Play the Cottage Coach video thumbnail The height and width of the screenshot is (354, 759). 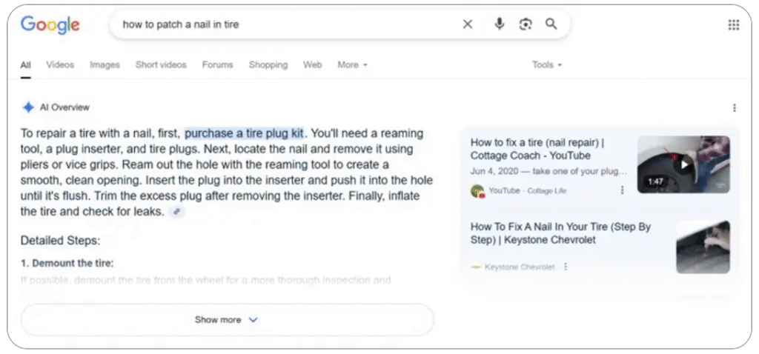point(683,164)
